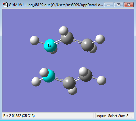Select the rightmost gray carbon in the upper molecule
Image resolution: width=136 pixels, height=121 pixels.
(87, 45)
